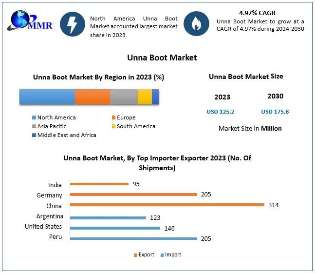Click the lightning bolt circle icon
The width and height of the screenshot is (315, 273).
coord(72,24)
